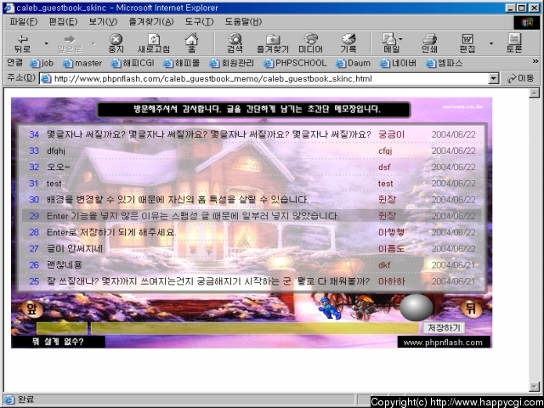Image resolution: width=544 pixels, height=408 pixels.
Task: Open the 메일 button dropdown arrow
Action: [400, 39]
